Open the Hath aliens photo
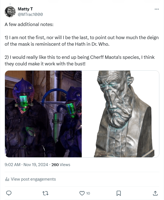 point(43,114)
